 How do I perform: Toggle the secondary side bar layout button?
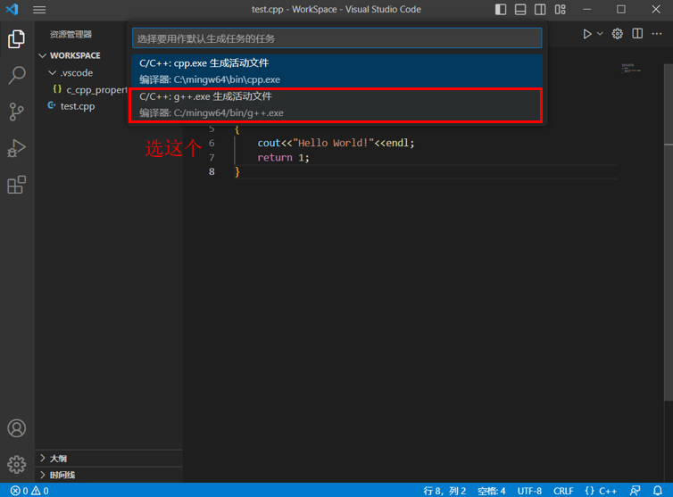click(540, 10)
